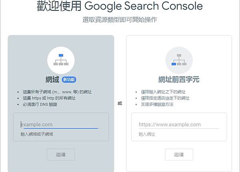
Task: Click bullet text 涵蓋 https 或 http 的所有網址
Action: pos(49,98)
